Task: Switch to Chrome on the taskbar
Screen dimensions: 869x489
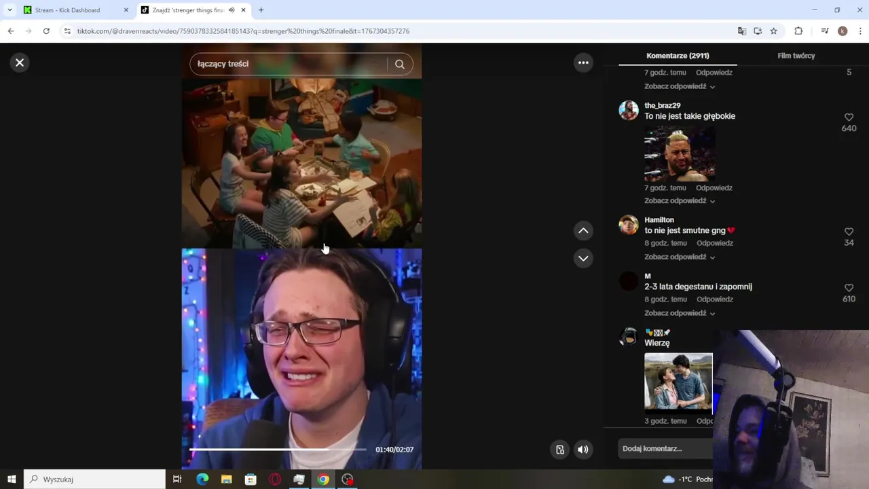Action: (323, 479)
